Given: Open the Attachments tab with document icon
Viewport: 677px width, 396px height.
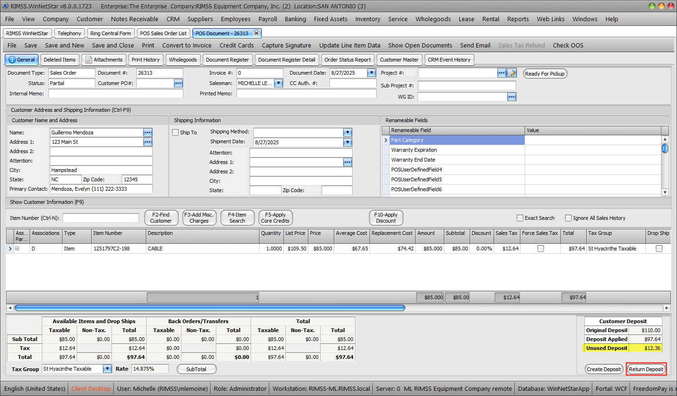Looking at the screenshot, I should tap(104, 60).
